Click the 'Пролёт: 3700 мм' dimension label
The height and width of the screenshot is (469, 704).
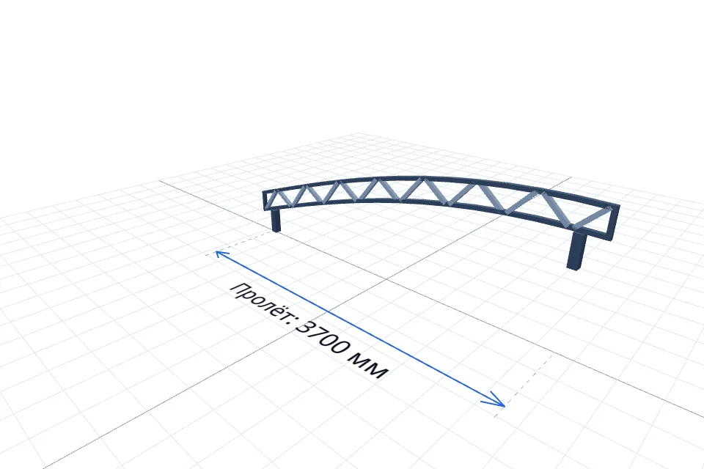[309, 330]
